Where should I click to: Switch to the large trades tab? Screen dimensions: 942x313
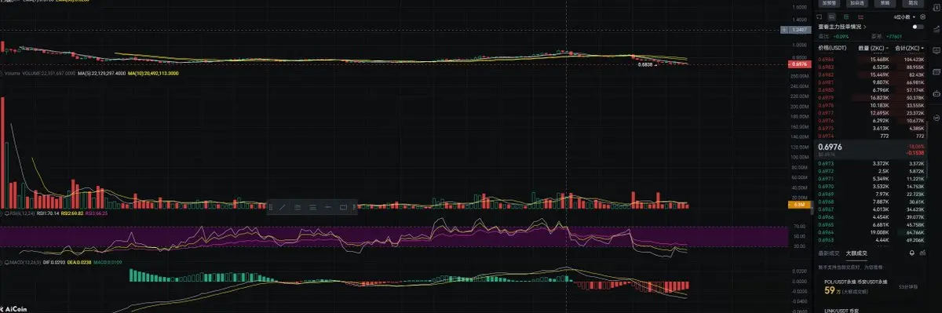(856, 253)
